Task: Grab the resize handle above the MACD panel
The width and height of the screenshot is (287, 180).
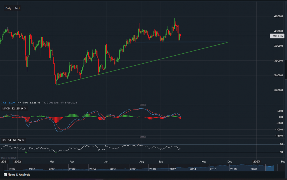Action: [143, 105]
